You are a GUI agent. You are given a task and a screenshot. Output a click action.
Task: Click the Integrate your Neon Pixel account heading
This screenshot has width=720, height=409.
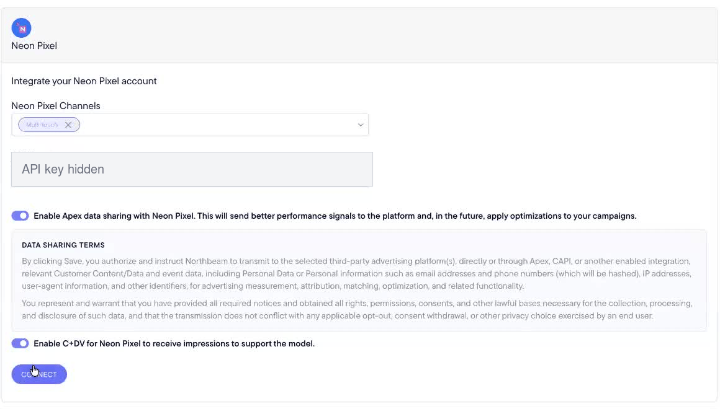[x=84, y=81]
